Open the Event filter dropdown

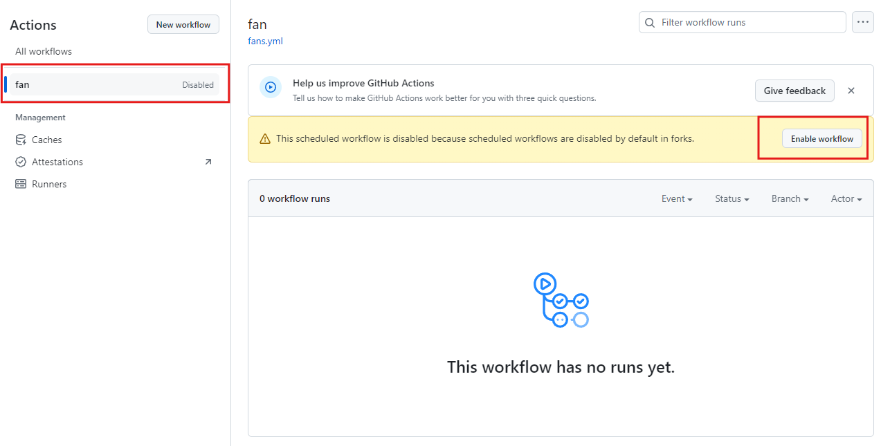coord(677,198)
